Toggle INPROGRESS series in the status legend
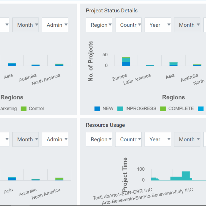206x206 pixels. click(137, 109)
